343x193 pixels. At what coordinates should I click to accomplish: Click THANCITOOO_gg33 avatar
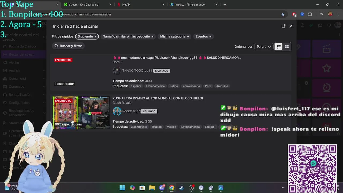[117, 70]
